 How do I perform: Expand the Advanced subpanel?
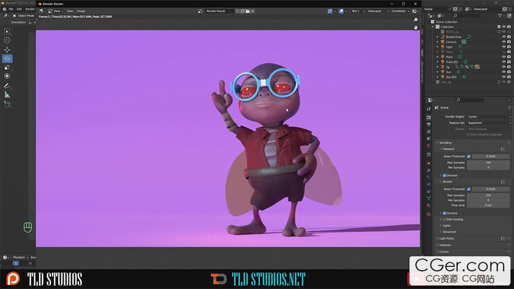click(x=449, y=232)
